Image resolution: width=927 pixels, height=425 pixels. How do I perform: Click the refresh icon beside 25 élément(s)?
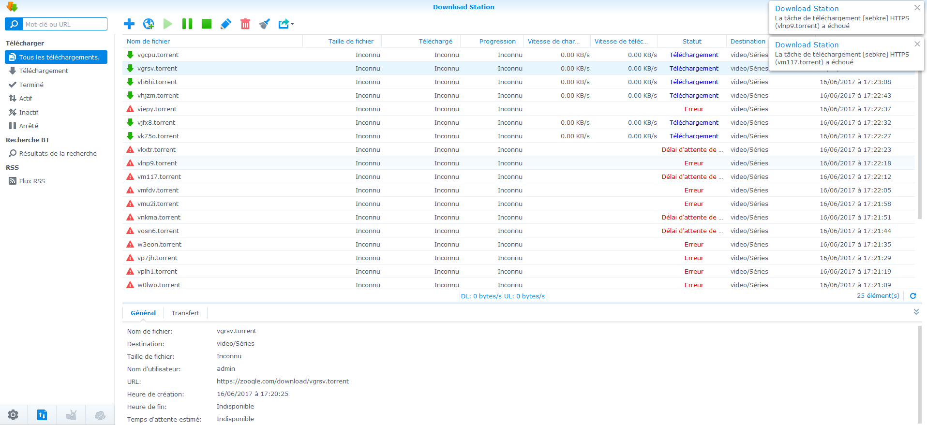(x=913, y=296)
